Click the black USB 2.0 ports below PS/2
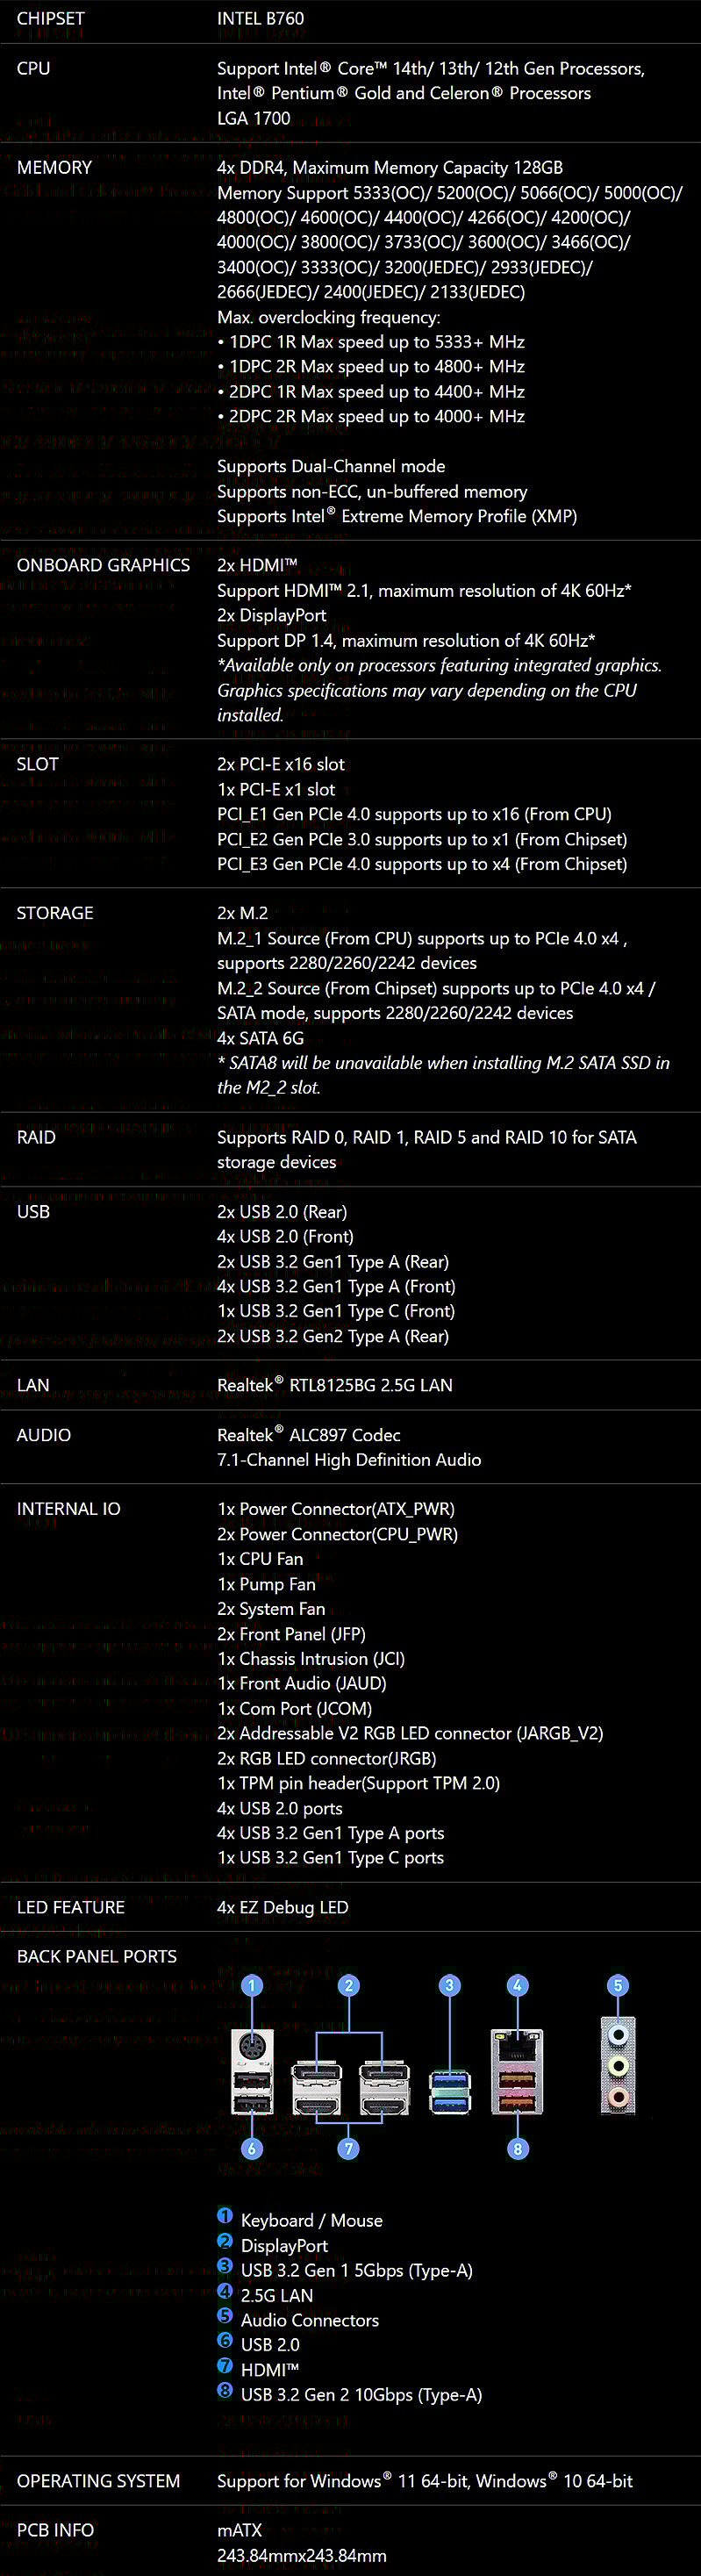Screen dimensions: 701x2576 251,2092
